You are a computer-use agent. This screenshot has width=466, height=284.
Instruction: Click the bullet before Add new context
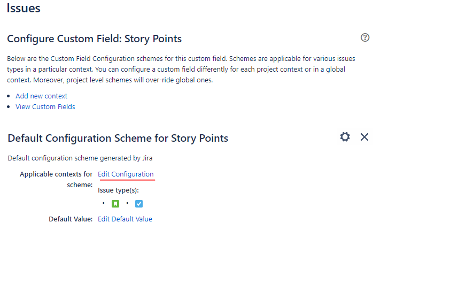9,96
